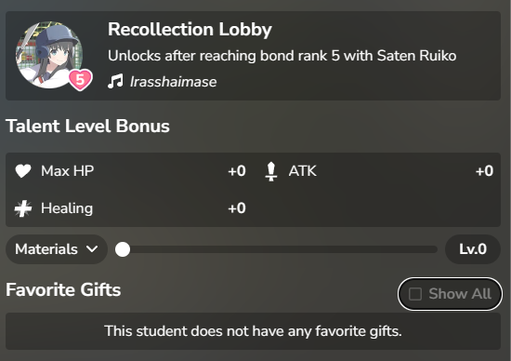The width and height of the screenshot is (511, 361).
Task: Click the Materials dropdown chevron arrow
Action: [x=92, y=249]
